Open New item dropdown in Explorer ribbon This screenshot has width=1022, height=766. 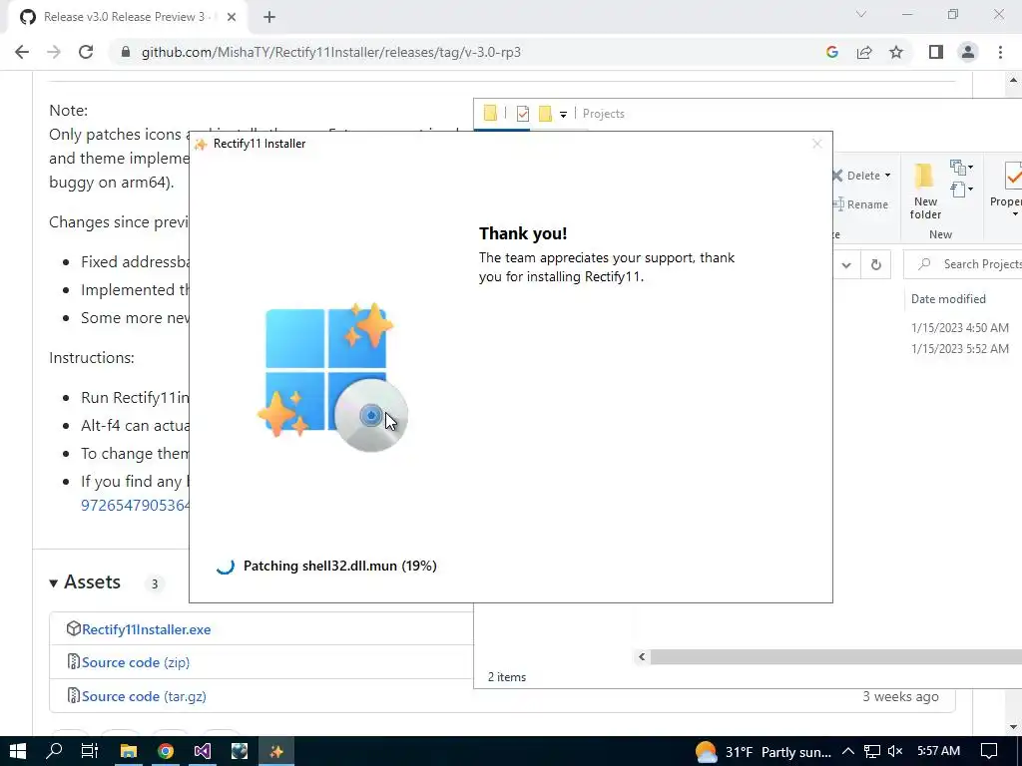pos(961,167)
